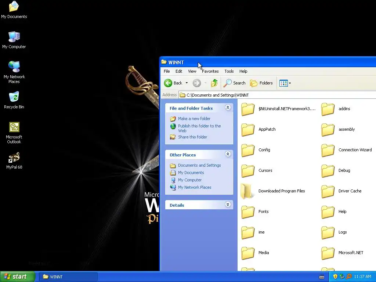The width and height of the screenshot is (376, 282).
Task: Expand the Details panel
Action: point(228,204)
